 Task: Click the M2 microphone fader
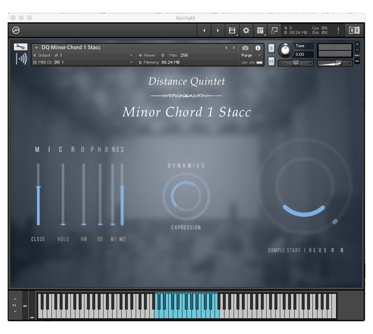pos(122,194)
